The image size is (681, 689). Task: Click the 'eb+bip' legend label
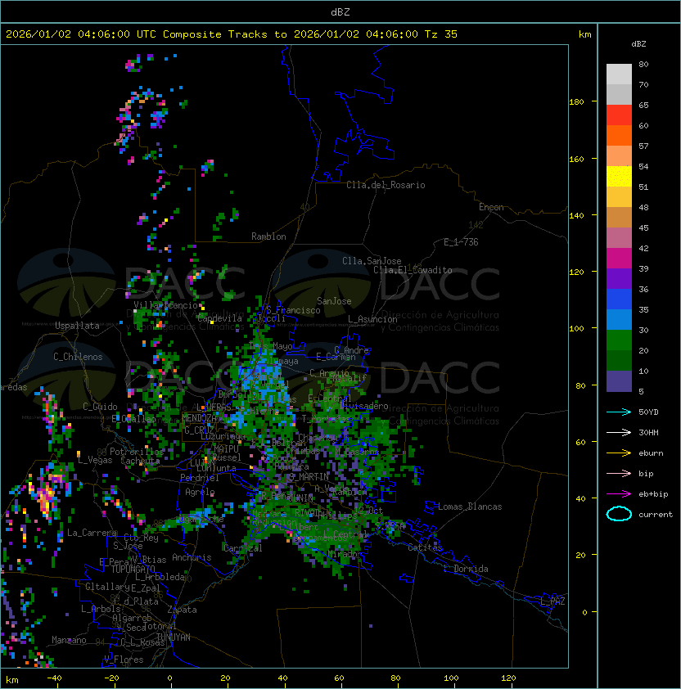(653, 494)
